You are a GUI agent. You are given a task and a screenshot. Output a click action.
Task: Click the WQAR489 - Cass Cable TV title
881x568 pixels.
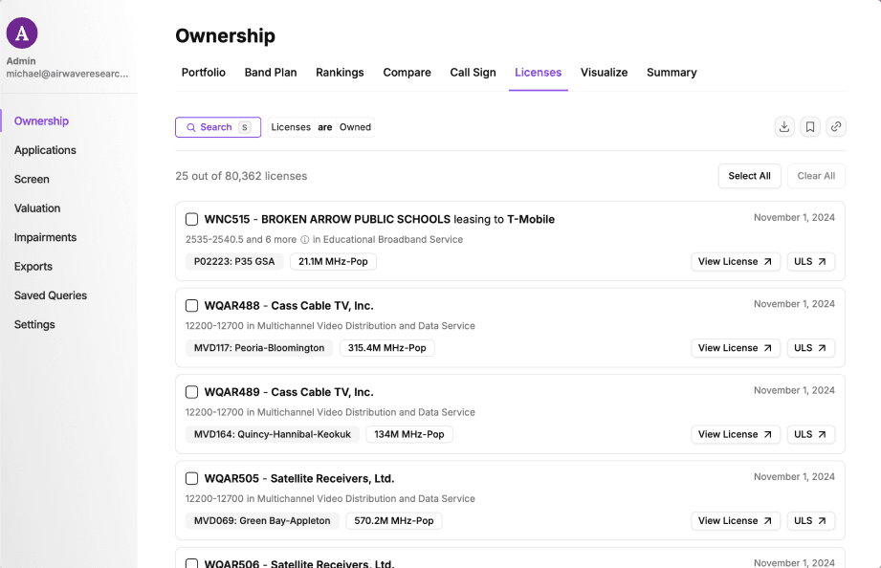tap(289, 393)
